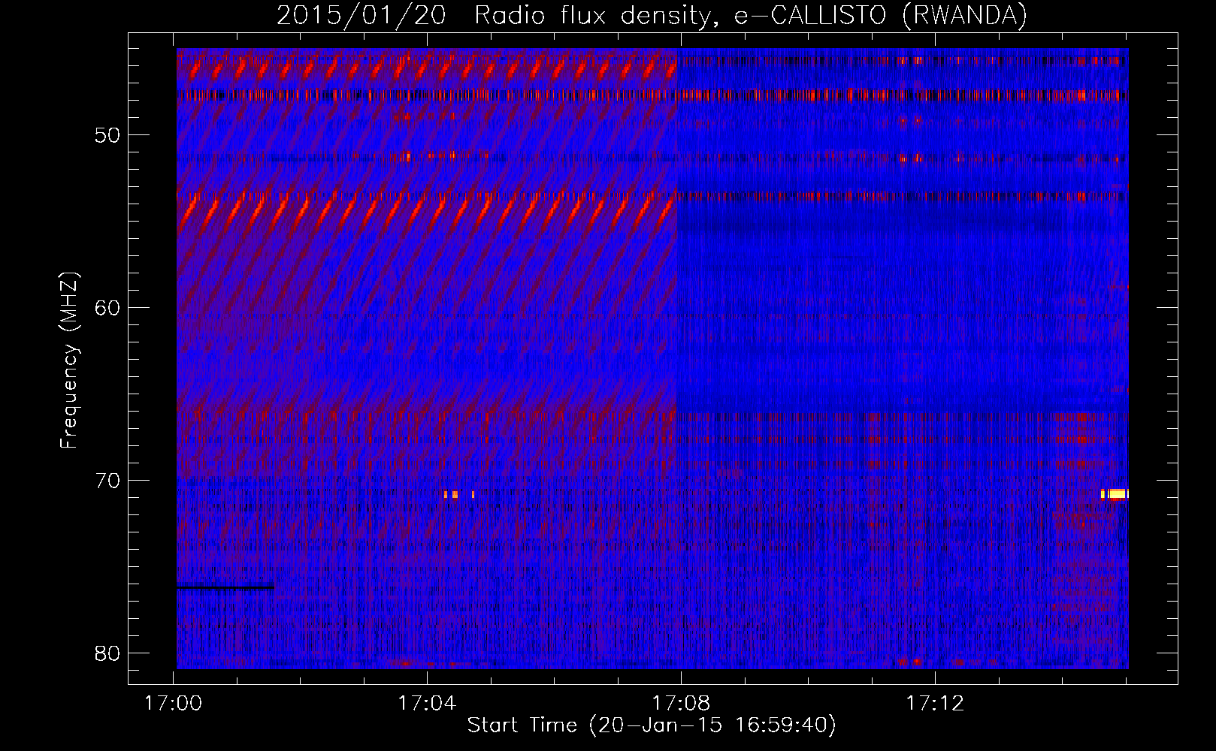
Task: Click the 17:04 time tick label
Action: click(427, 704)
